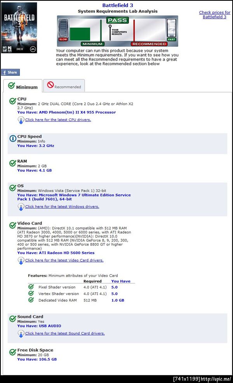
Task: Click the '1.0 GB' value in features table
Action: tap(118, 300)
